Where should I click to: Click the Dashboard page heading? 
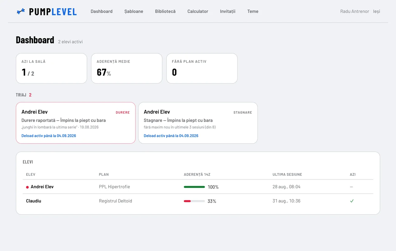(x=35, y=40)
